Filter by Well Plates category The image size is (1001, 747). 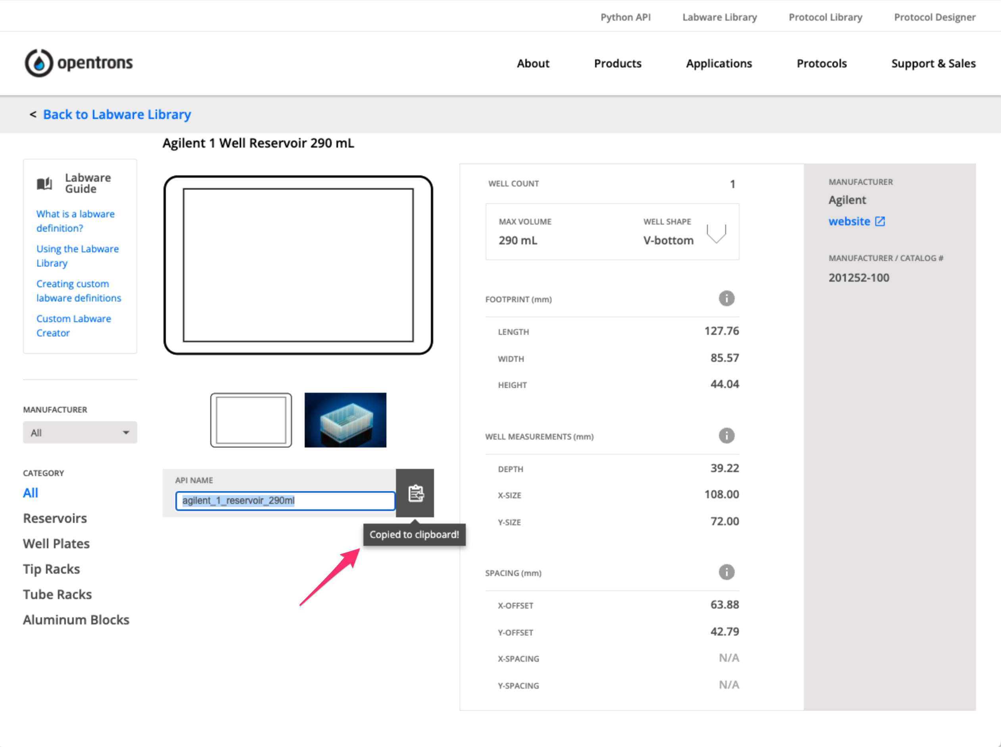(x=56, y=543)
